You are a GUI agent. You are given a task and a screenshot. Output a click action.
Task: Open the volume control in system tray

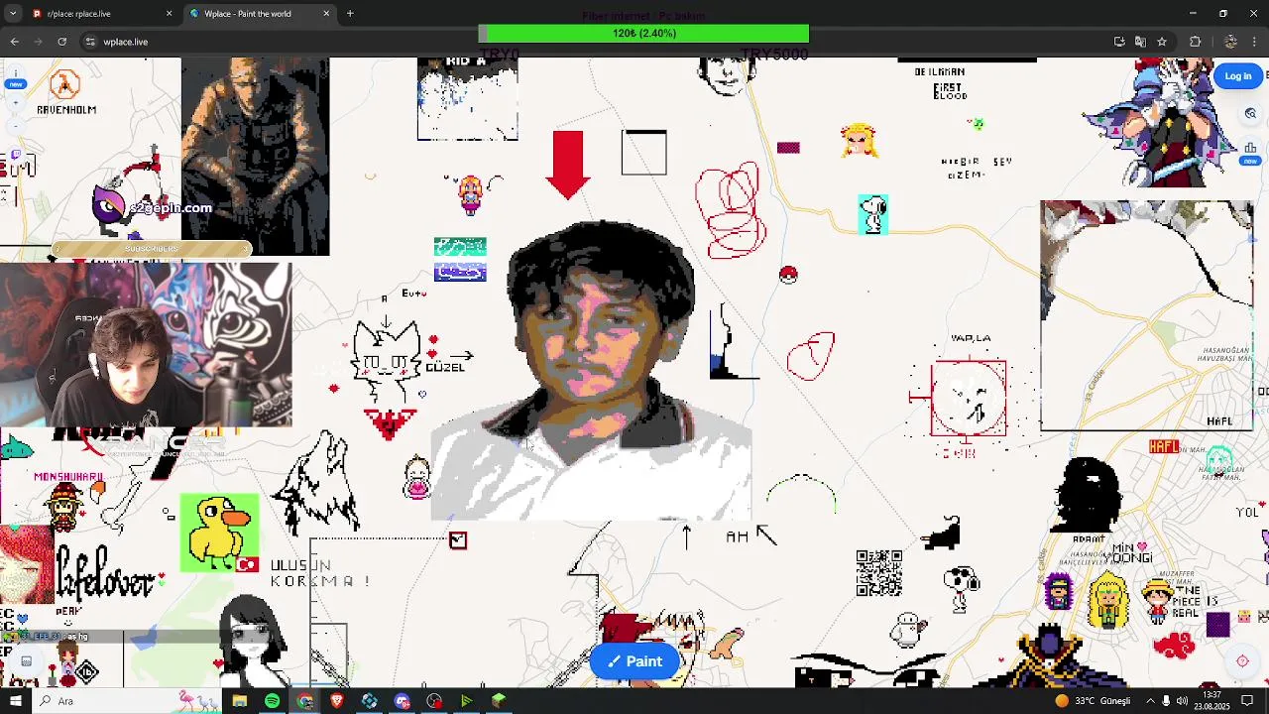coord(1182,701)
